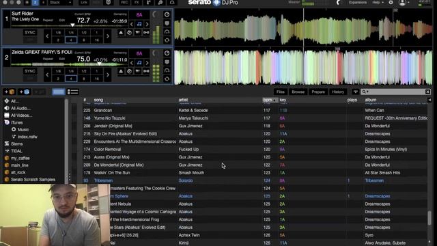Eject track from deck 1
This screenshot has height=246, width=437.
tap(121, 33)
